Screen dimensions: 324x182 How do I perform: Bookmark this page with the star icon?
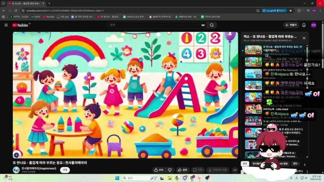pyautogui.click(x=291, y=11)
